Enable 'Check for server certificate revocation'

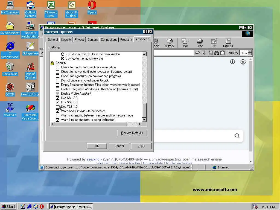tap(57, 72)
